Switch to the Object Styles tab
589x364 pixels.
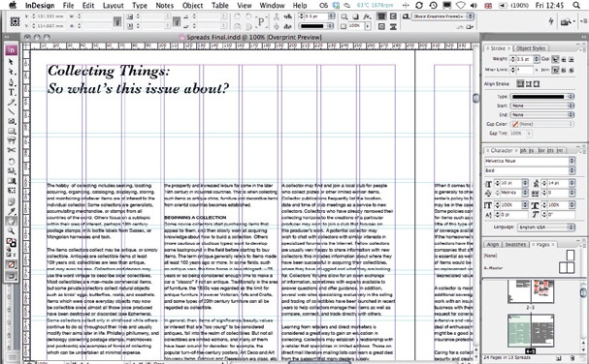[x=531, y=48]
